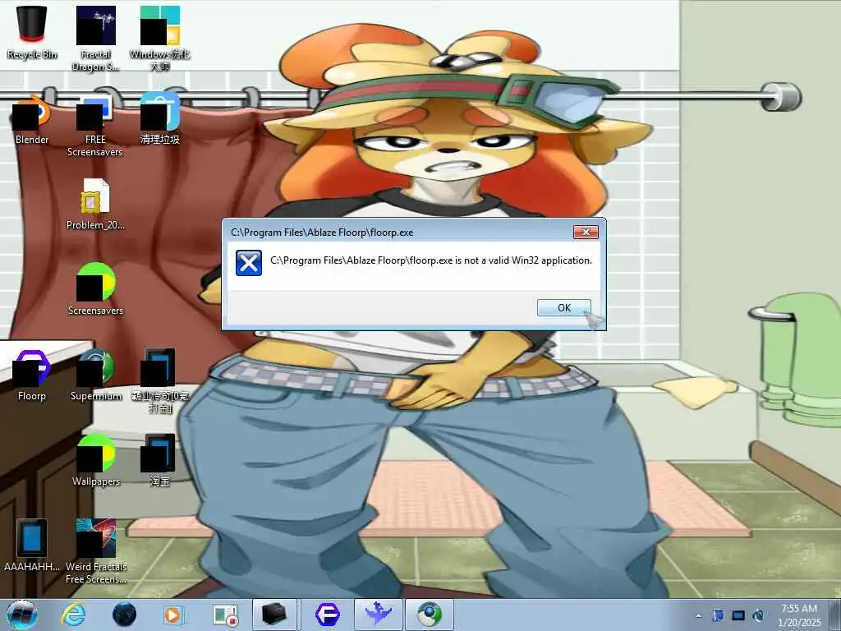Select the Wallpapers desktop shortcut
Screen dimensions: 841x631
(x=95, y=460)
